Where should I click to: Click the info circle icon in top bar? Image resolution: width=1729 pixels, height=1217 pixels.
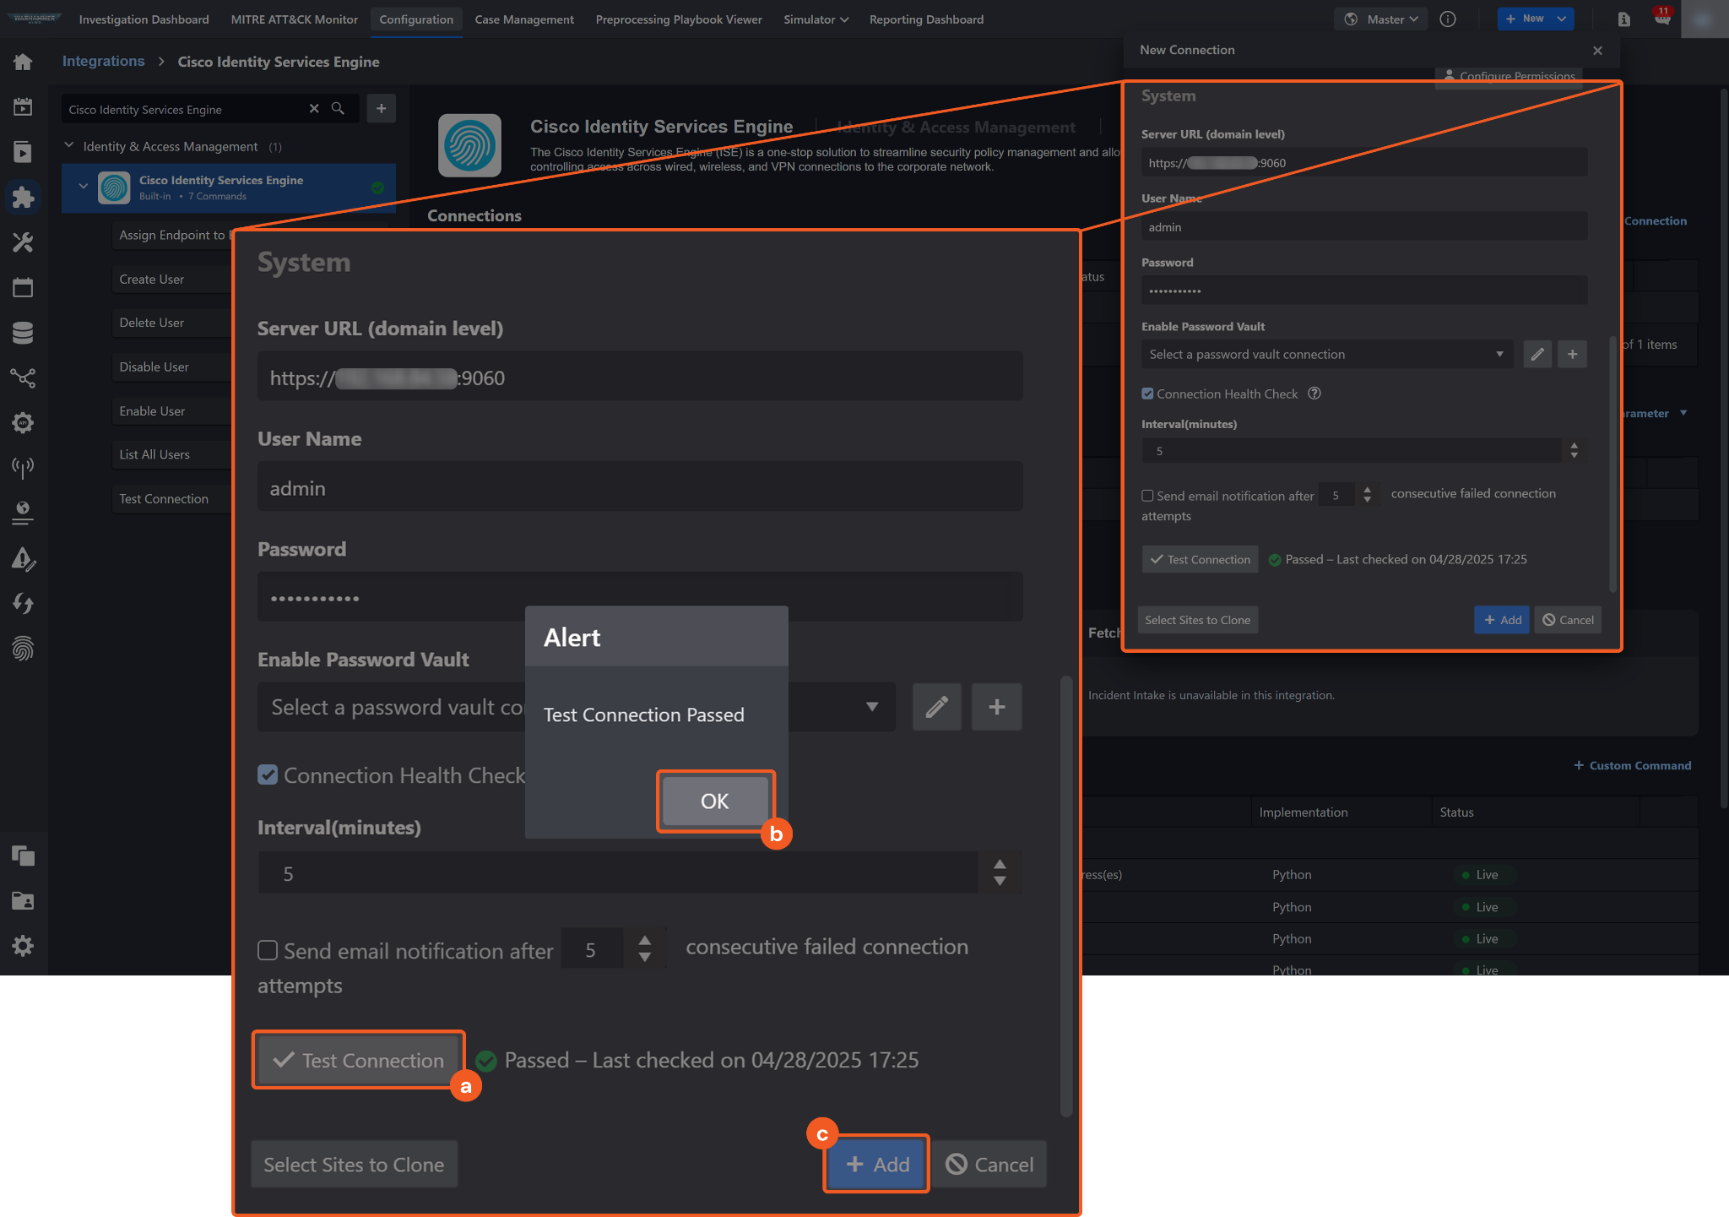click(x=1448, y=19)
